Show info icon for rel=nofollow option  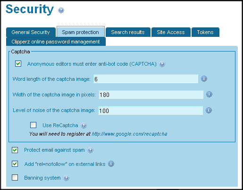111,164
